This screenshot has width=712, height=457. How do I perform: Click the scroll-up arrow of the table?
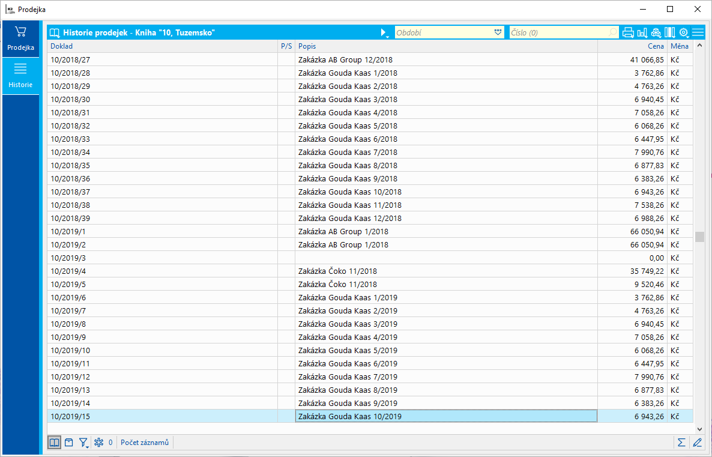click(699, 46)
